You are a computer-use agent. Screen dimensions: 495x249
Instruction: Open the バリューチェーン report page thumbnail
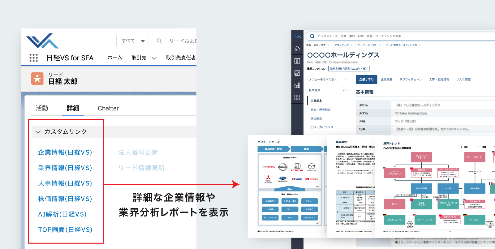(x=288, y=186)
